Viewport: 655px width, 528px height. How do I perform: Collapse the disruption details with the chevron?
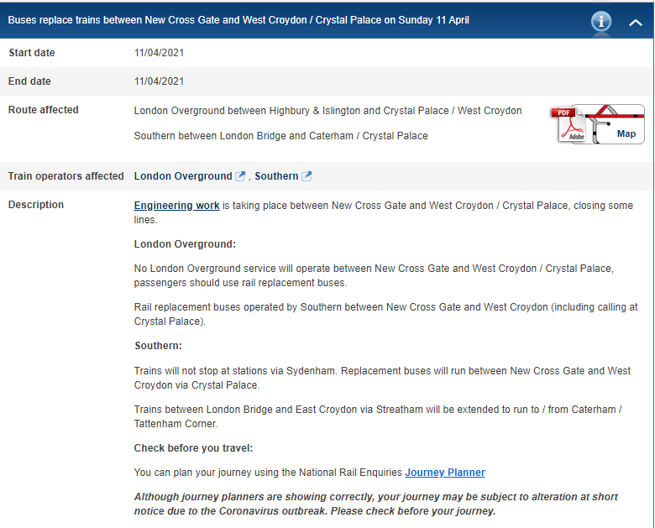(636, 23)
